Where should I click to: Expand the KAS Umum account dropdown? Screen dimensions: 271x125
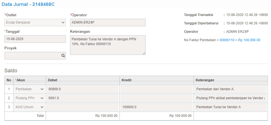coord(29,107)
